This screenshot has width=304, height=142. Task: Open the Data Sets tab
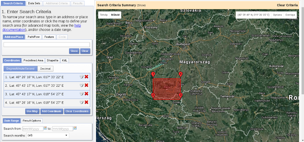point(34,3)
